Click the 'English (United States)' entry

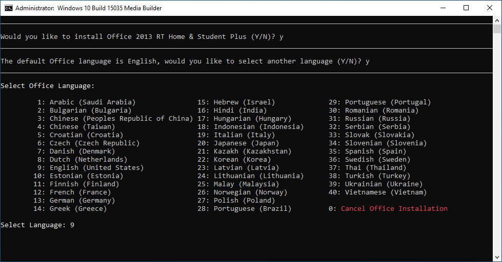click(x=96, y=168)
